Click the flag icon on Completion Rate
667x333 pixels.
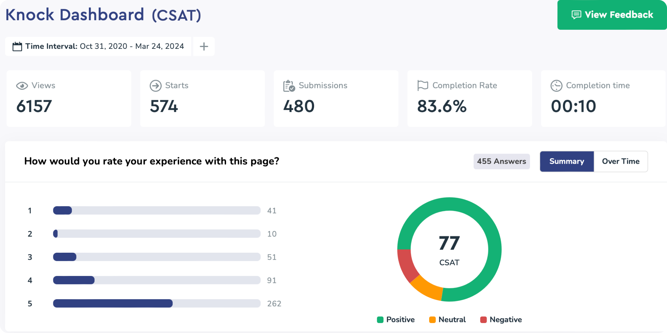point(423,86)
